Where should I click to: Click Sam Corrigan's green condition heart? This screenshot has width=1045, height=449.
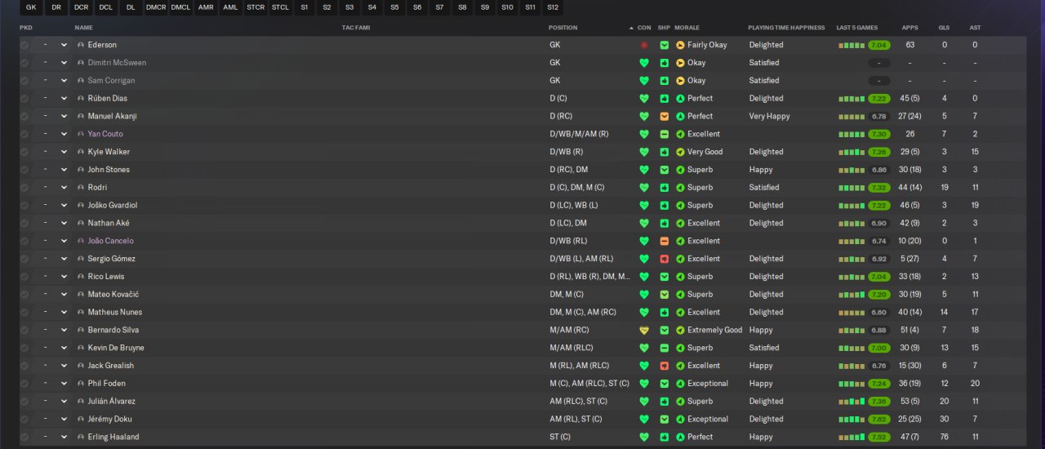pos(644,81)
